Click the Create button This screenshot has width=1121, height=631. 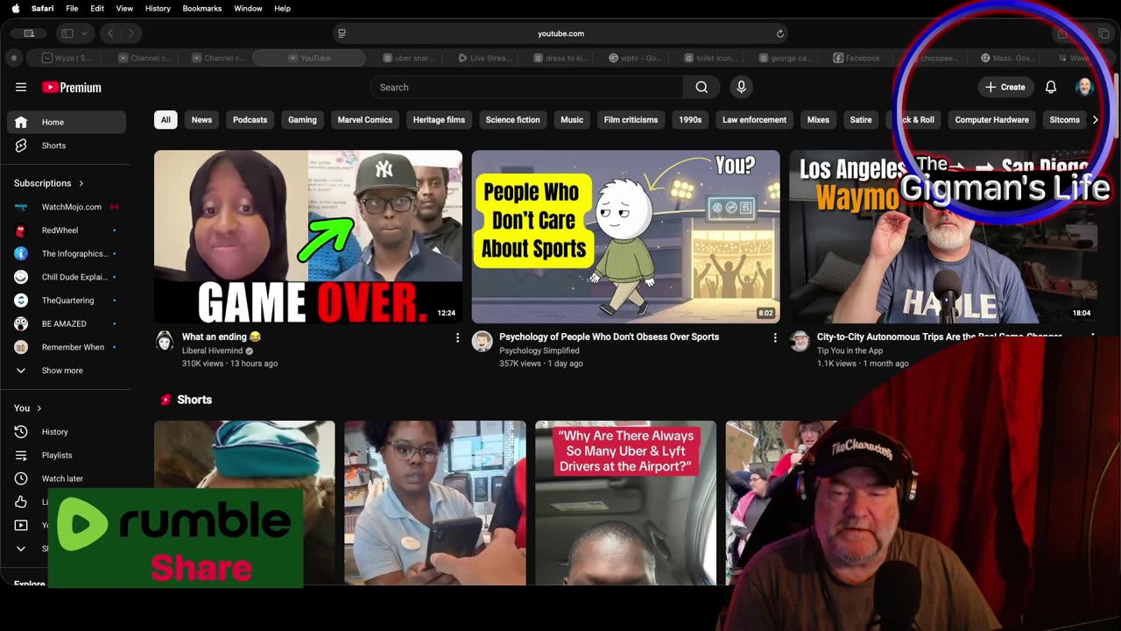tap(1005, 87)
